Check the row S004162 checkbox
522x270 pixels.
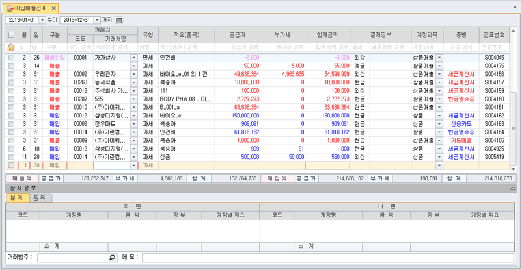pyautogui.click(x=11, y=116)
